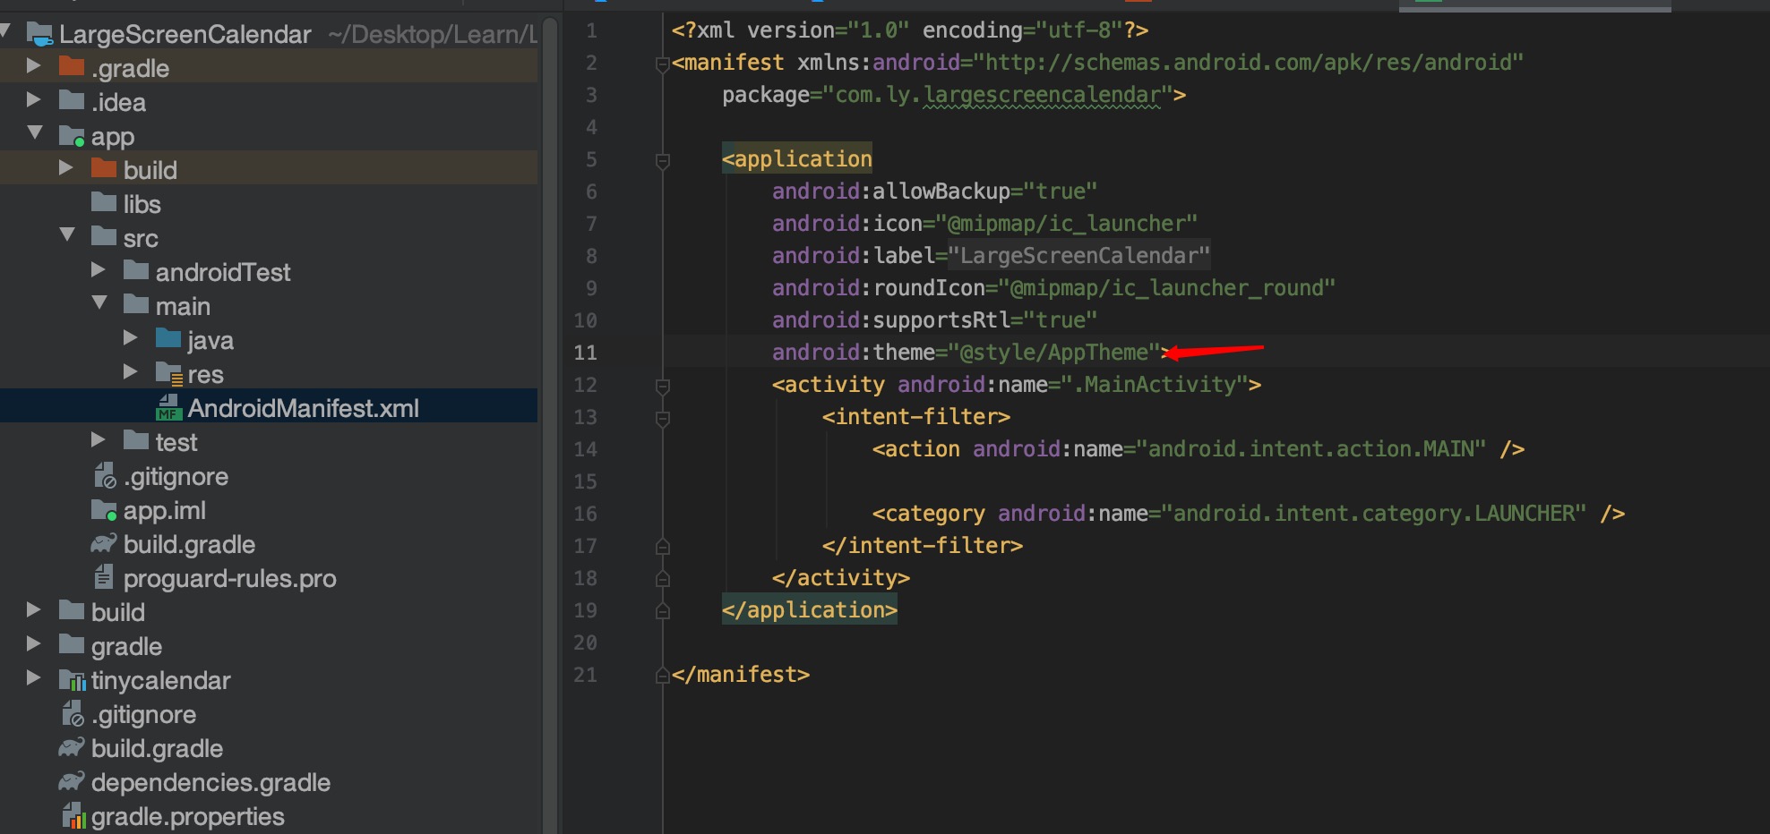
Task: Click the src folder icon
Action: (104, 236)
